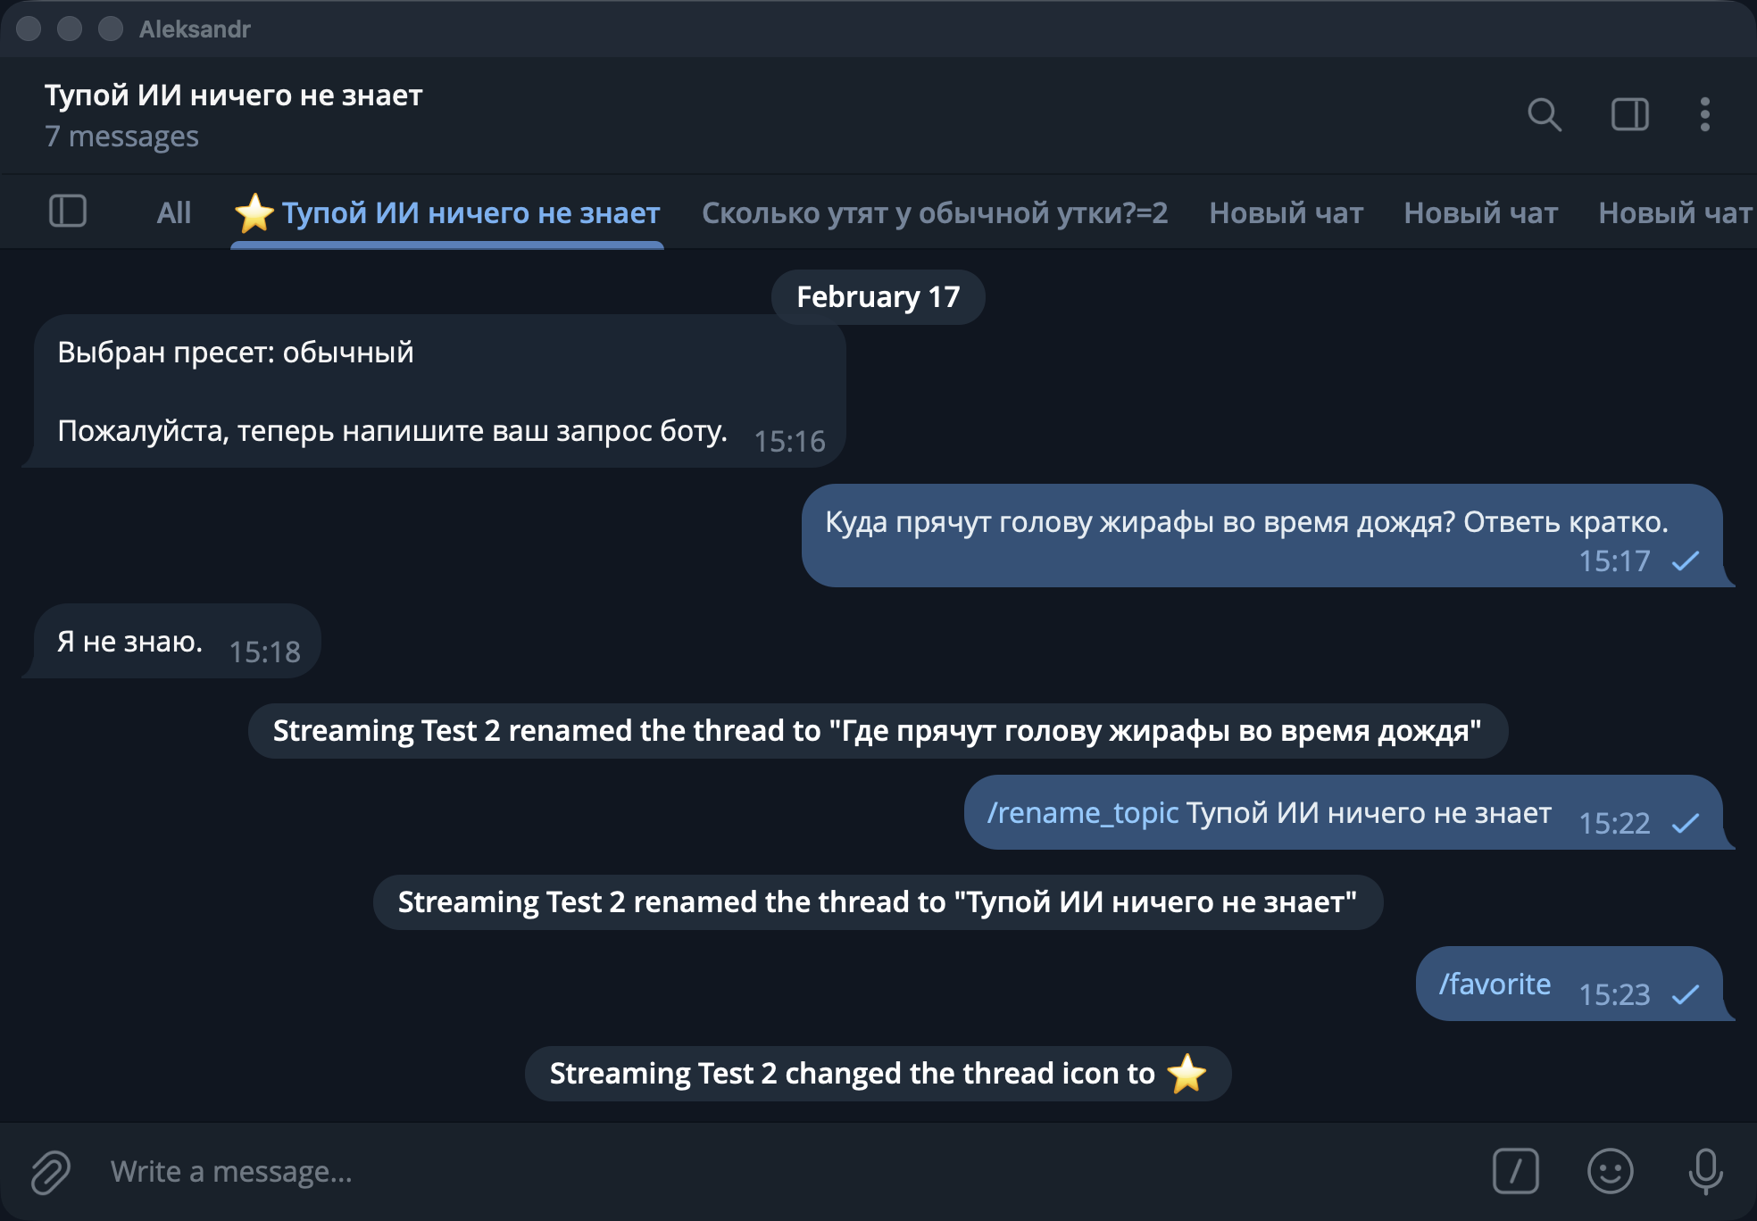This screenshot has height=1221, width=1757.
Task: Open the bot commands slash icon
Action: coord(1515,1171)
